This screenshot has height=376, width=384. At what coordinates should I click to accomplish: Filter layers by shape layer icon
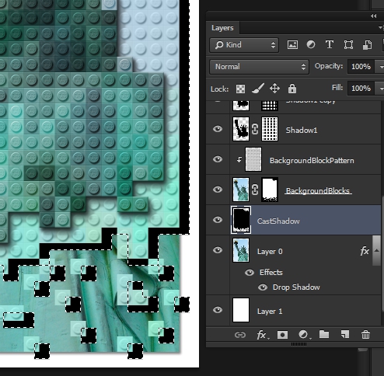tap(348, 45)
